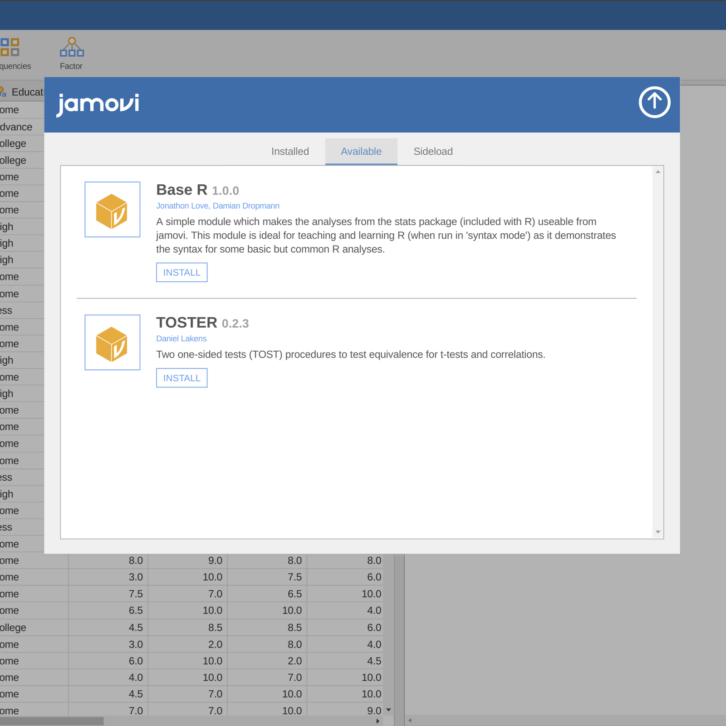726x726 pixels.
Task: Click the spreadsheet horizontal scrollbar thumb
Action: (52, 721)
